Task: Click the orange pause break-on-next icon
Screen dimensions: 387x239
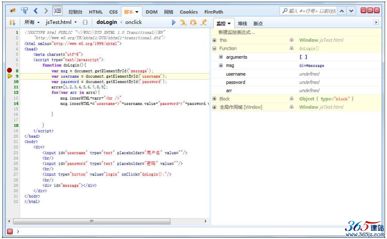Action: click(12, 23)
